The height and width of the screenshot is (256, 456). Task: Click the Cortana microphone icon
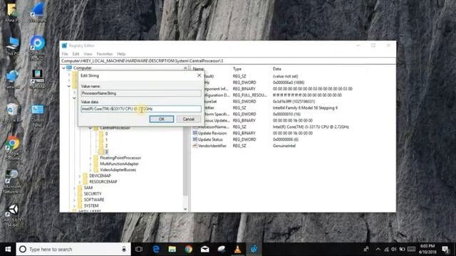coord(124,250)
